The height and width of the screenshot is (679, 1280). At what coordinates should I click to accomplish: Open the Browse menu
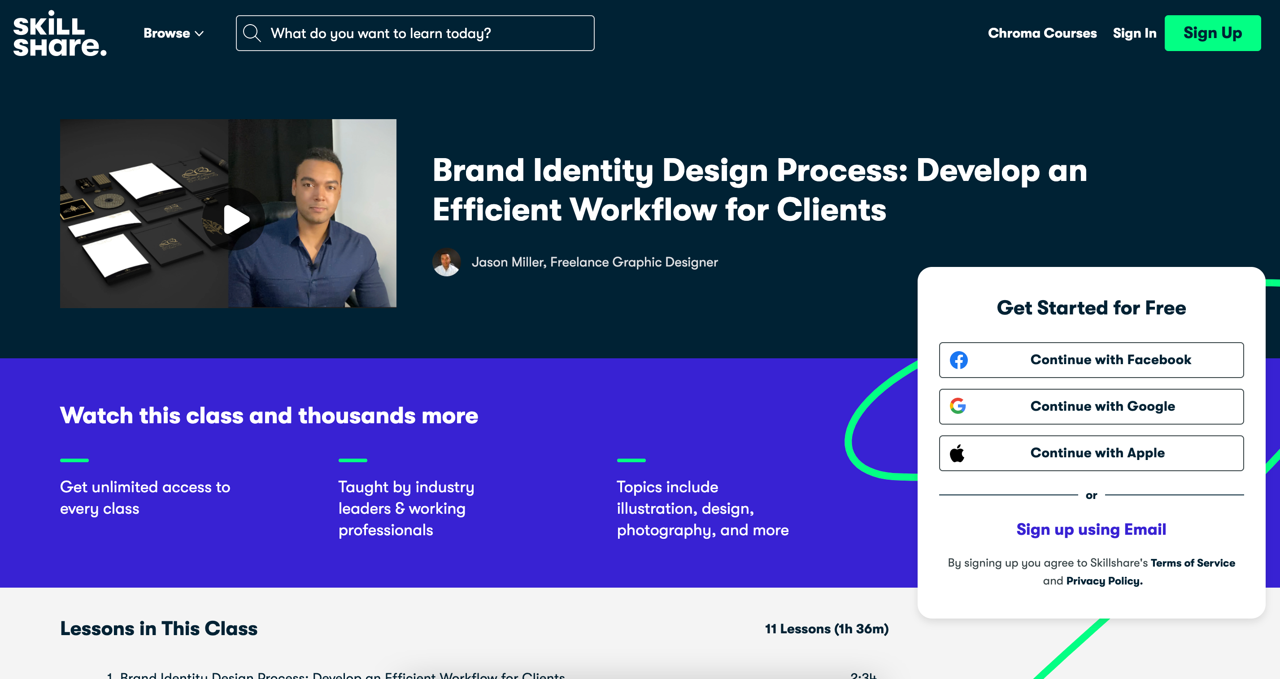[x=174, y=33]
